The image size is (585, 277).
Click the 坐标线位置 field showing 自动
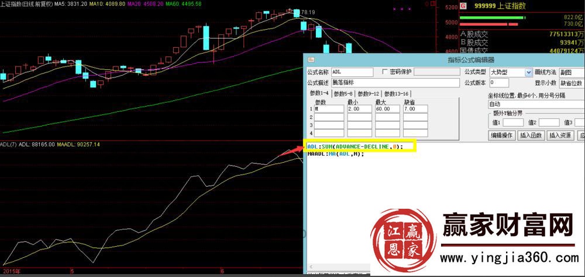535,104
